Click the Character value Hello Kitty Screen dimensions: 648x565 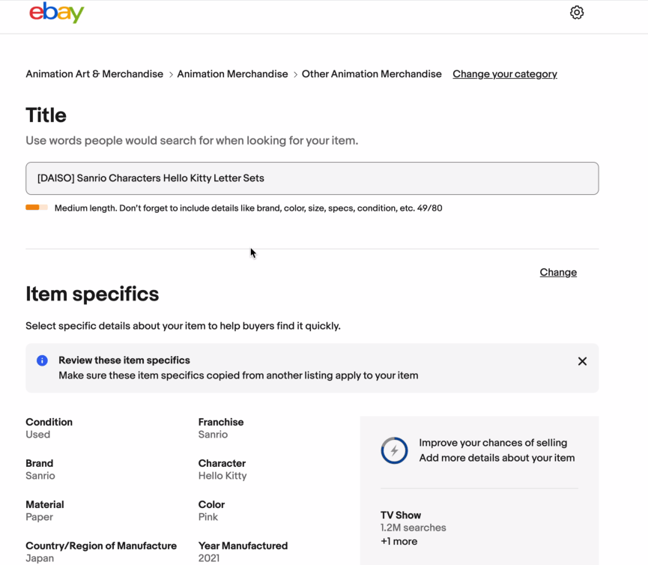coord(222,476)
